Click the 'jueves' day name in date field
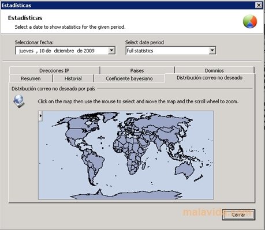The width and height of the screenshot is (265, 230). [x=27, y=51]
